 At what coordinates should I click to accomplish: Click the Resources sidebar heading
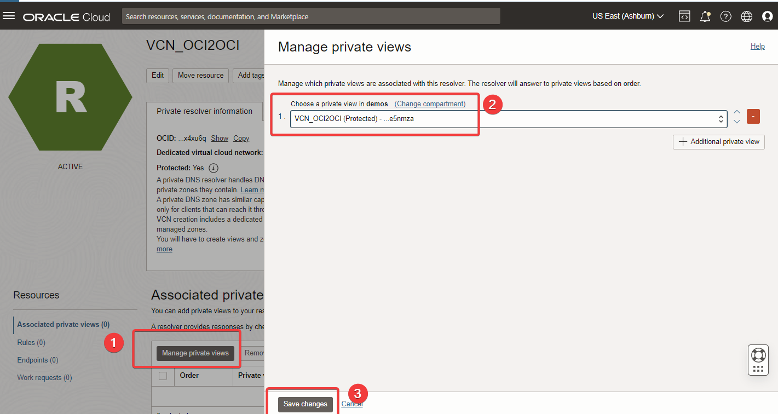(36, 295)
